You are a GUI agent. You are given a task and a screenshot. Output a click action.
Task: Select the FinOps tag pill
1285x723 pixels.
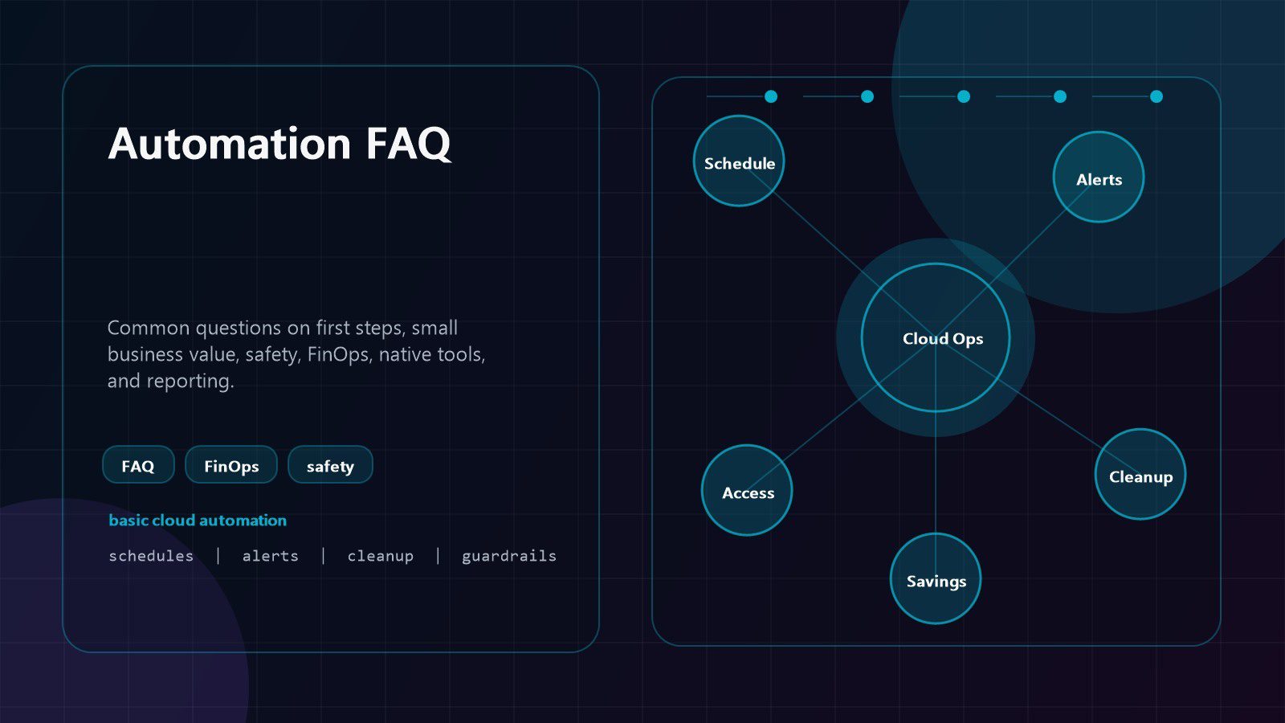click(231, 465)
